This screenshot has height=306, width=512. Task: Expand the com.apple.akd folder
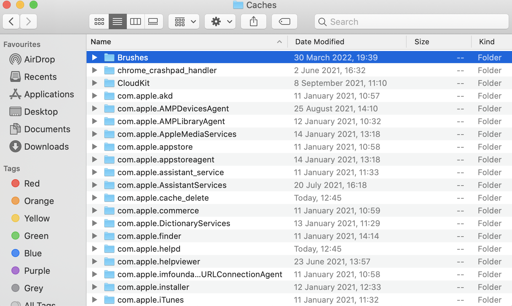[x=95, y=96]
